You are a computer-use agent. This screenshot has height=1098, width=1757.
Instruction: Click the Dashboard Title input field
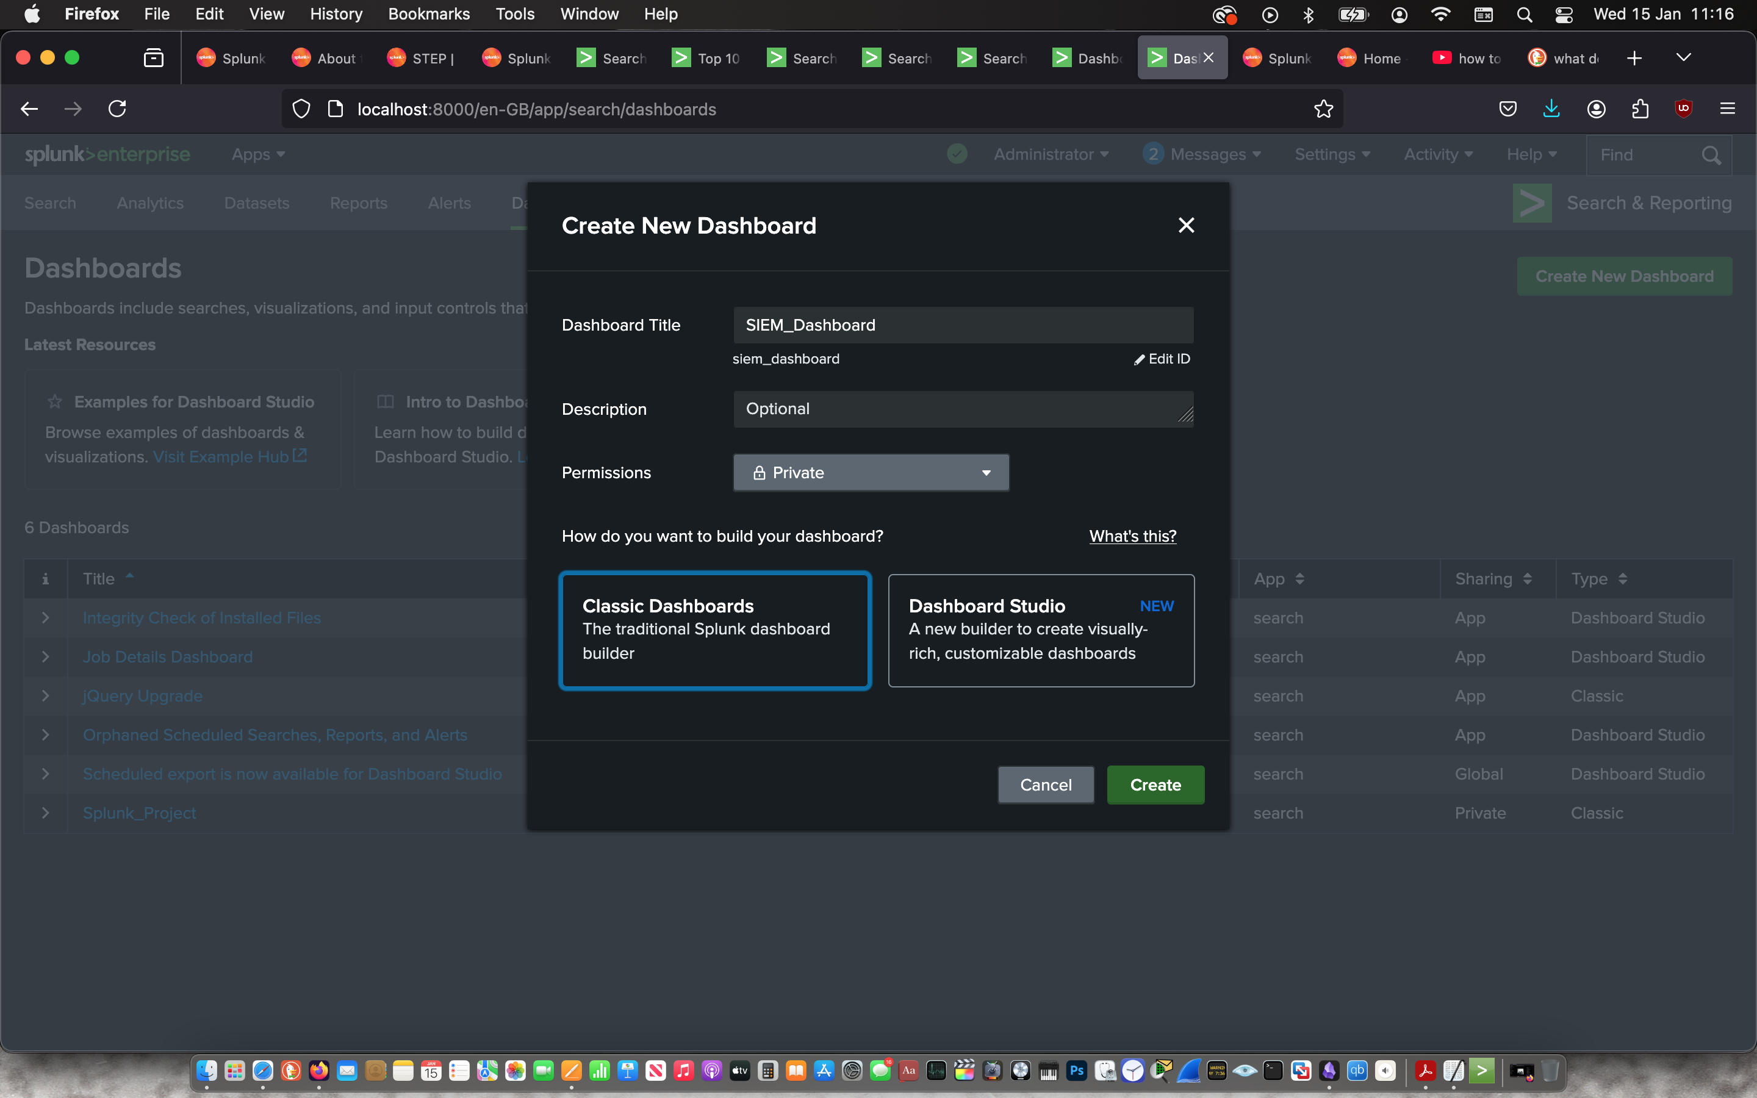click(x=963, y=325)
